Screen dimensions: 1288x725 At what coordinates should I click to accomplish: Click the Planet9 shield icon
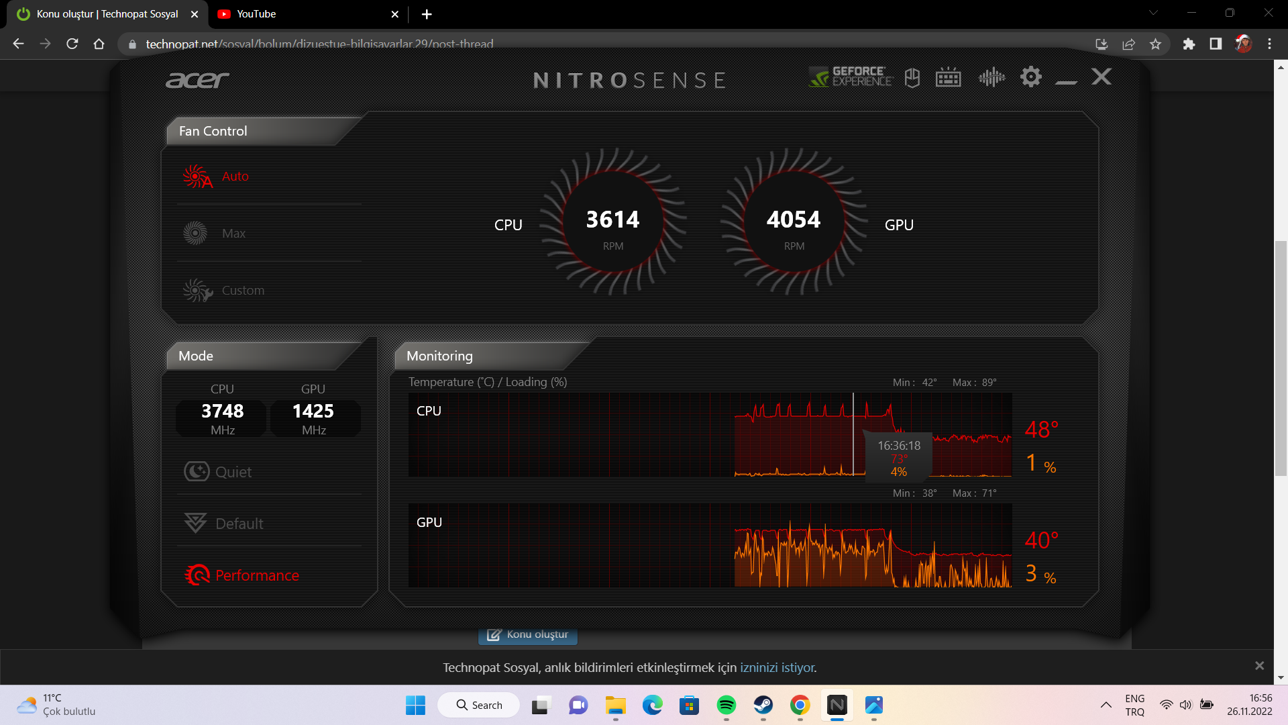point(912,78)
